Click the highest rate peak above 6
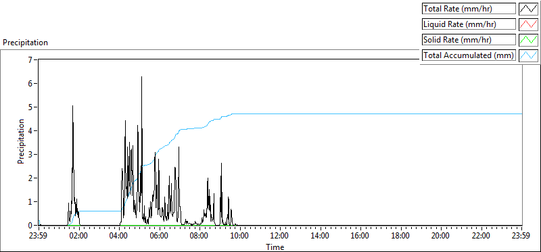 (141, 77)
